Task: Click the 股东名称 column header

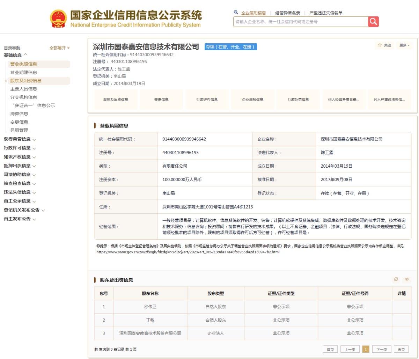Action: click(x=150, y=293)
